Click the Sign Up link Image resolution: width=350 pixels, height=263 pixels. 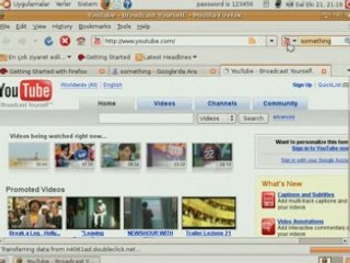pyautogui.click(x=302, y=85)
